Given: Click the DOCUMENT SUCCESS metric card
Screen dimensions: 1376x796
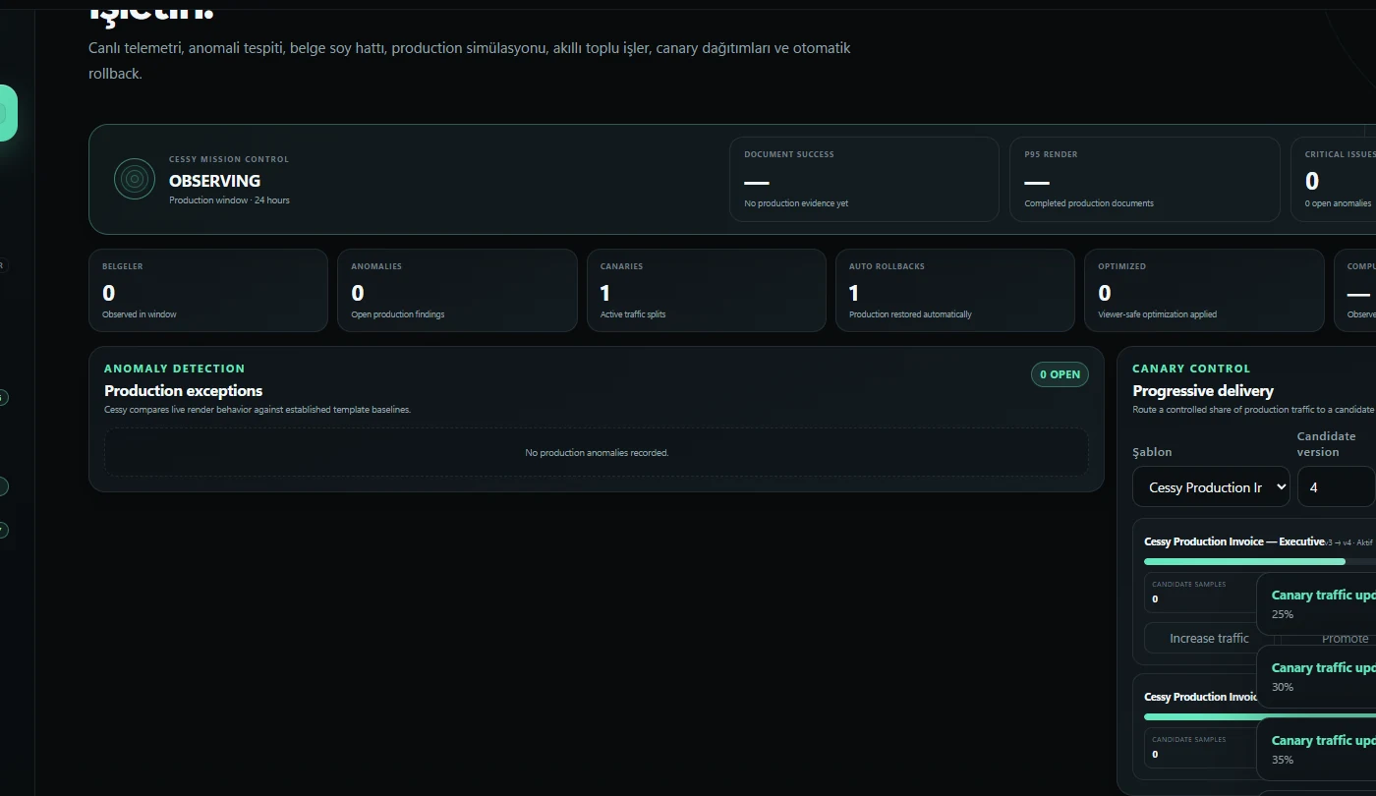Looking at the screenshot, I should click(x=864, y=179).
